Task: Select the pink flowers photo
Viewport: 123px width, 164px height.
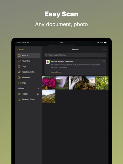Action: tap(49, 83)
